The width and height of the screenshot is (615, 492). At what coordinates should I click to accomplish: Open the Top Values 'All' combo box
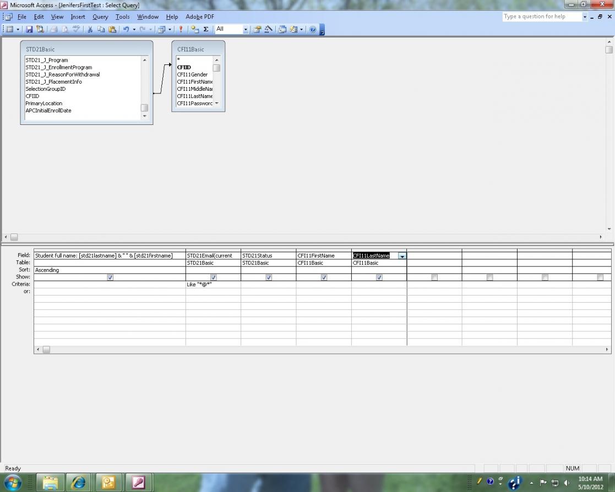[x=232, y=29]
